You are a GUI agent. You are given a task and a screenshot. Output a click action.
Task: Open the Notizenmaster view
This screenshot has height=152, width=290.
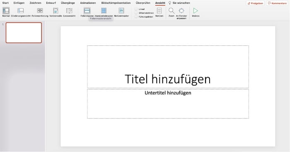click(121, 12)
